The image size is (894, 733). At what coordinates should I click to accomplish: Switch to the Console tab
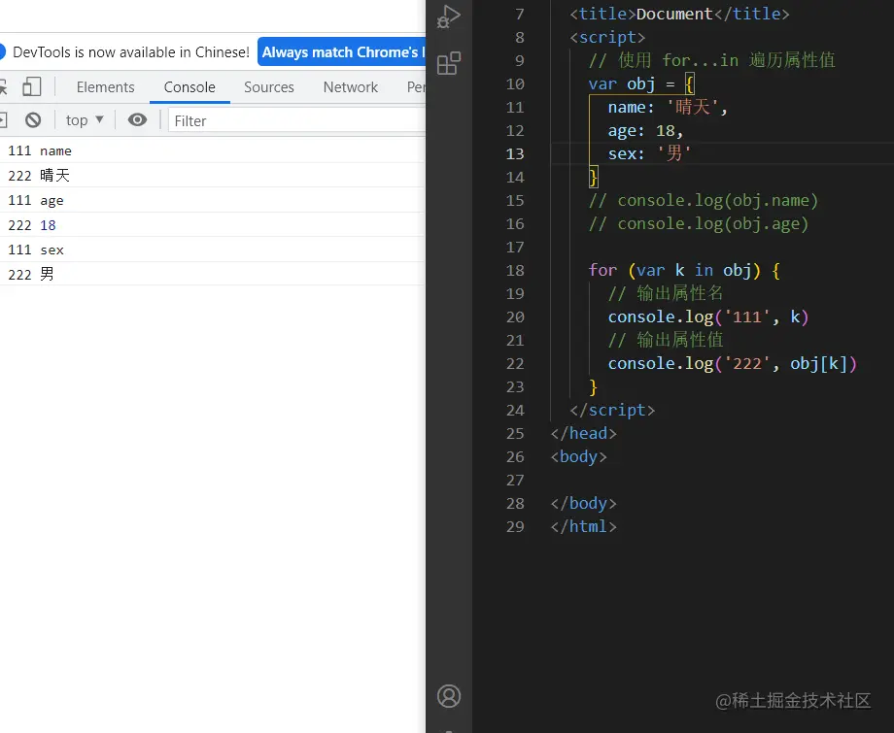point(189,87)
